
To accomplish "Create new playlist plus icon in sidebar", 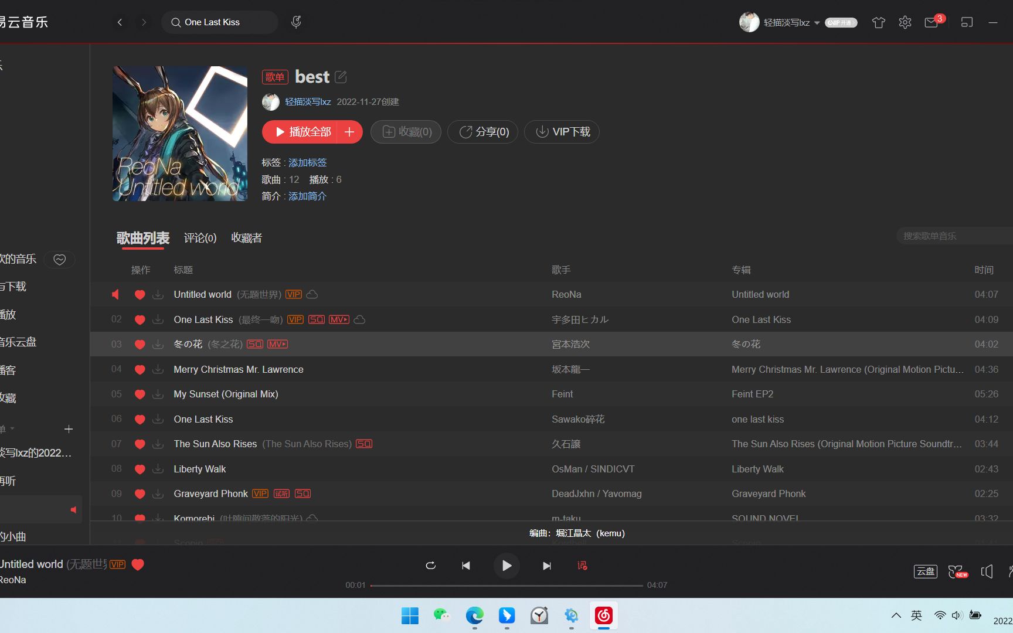I will tap(69, 429).
